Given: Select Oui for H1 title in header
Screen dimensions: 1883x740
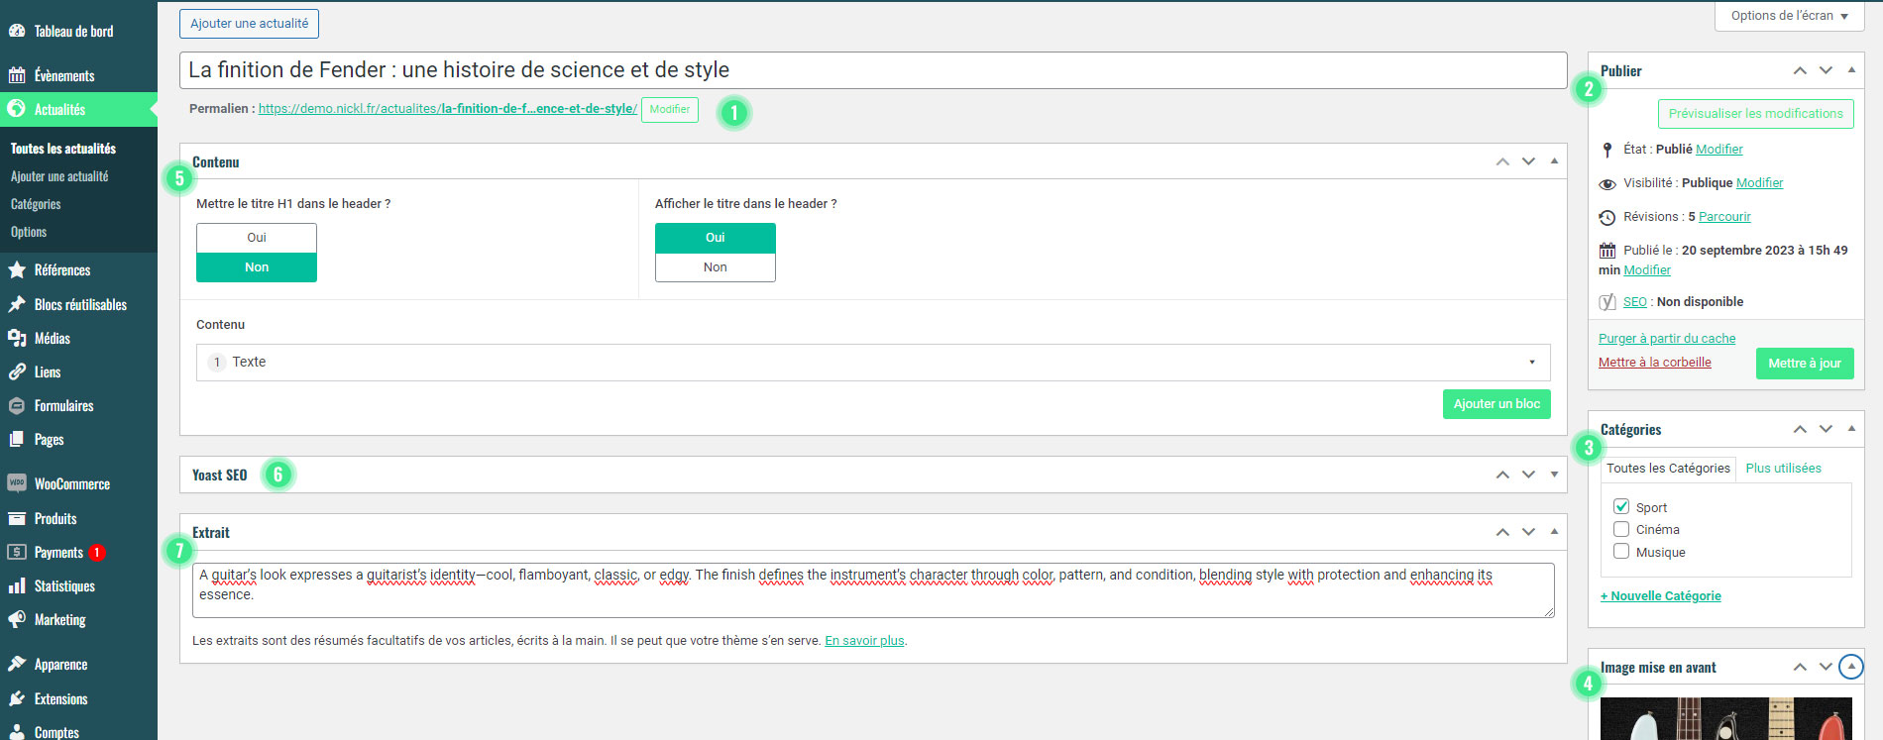Looking at the screenshot, I should pyautogui.click(x=257, y=238).
